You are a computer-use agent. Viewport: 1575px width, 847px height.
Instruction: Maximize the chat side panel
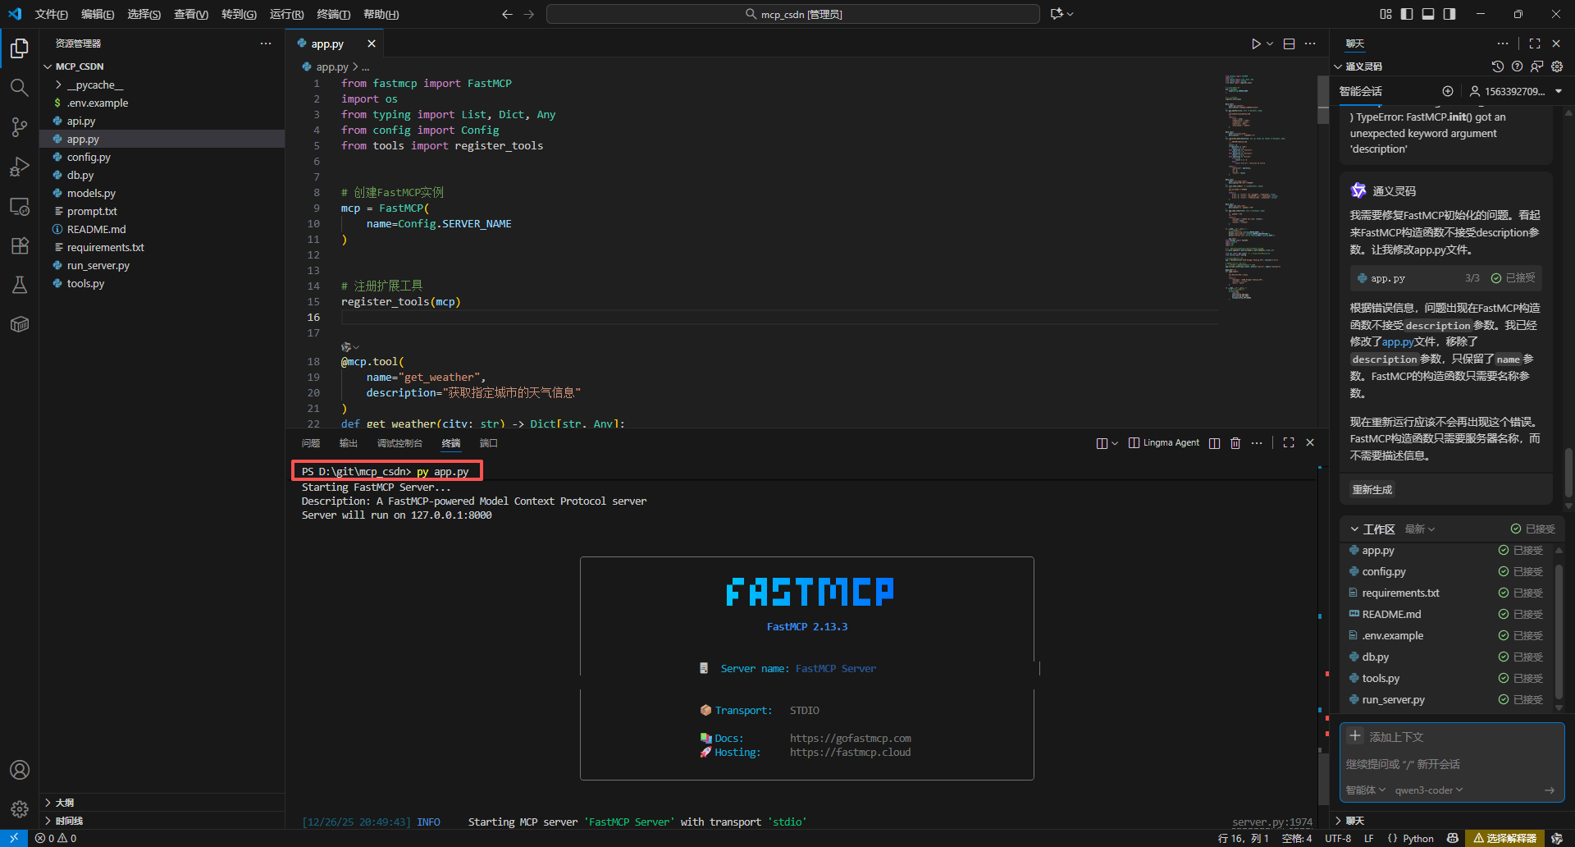click(1535, 43)
